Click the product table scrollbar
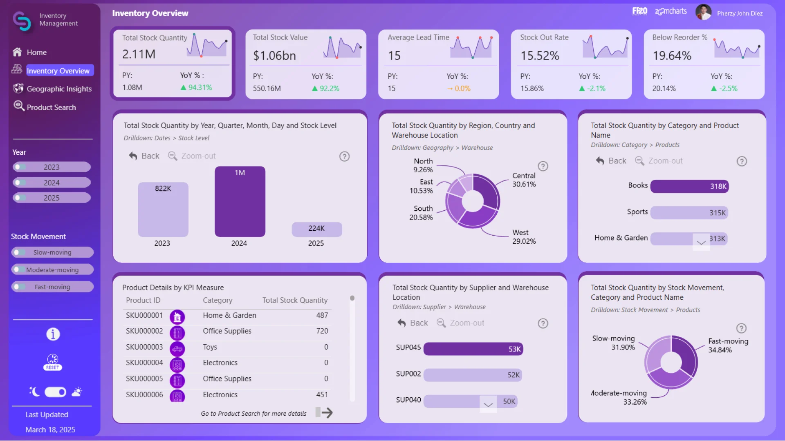The height and width of the screenshot is (441, 785). pyautogui.click(x=352, y=298)
